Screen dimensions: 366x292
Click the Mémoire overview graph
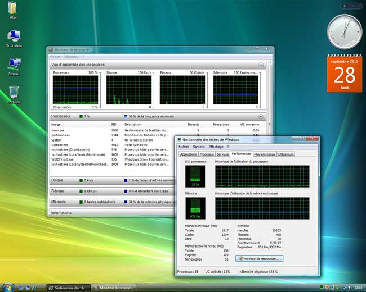[x=236, y=90]
